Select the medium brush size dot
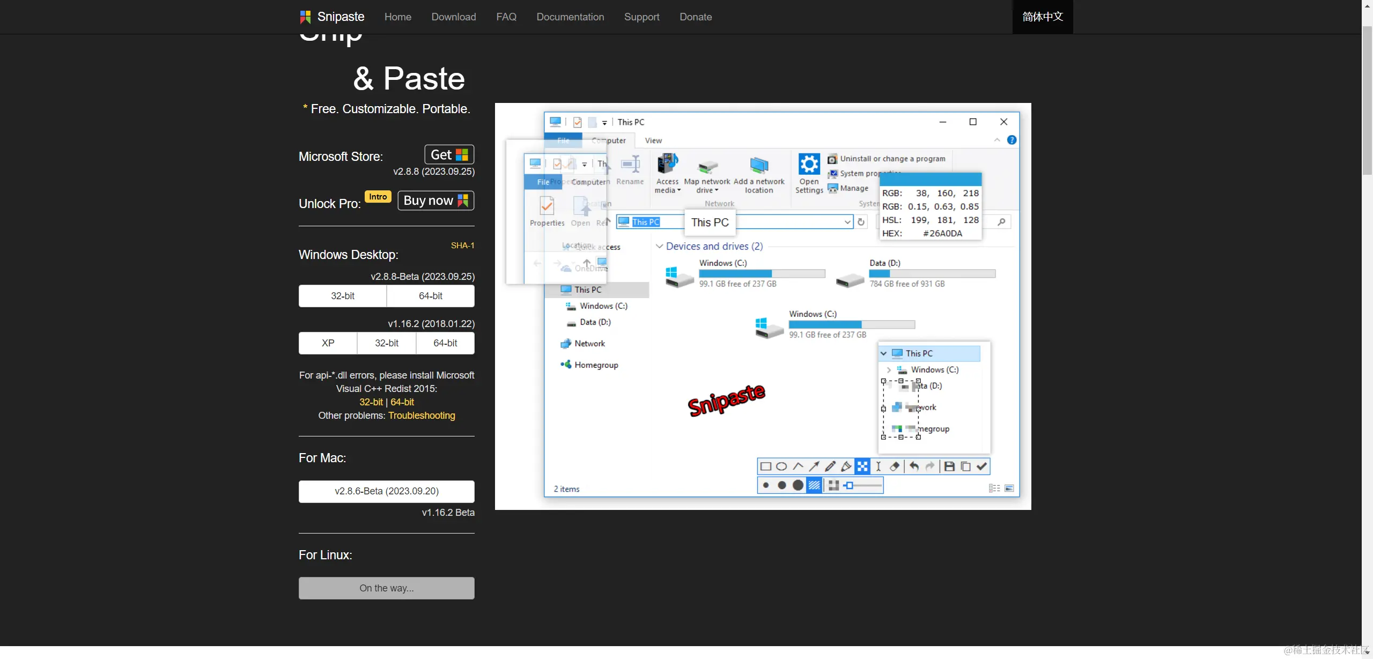1373x659 pixels. coord(782,485)
